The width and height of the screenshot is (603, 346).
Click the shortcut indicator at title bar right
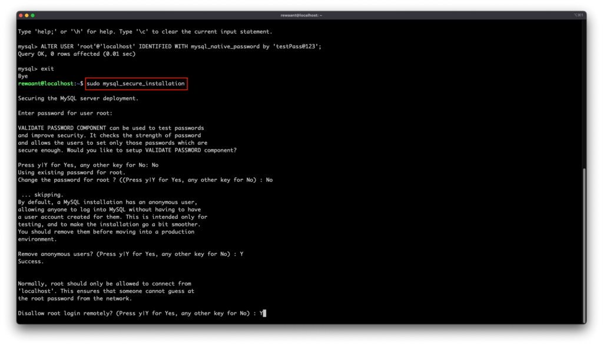point(578,15)
